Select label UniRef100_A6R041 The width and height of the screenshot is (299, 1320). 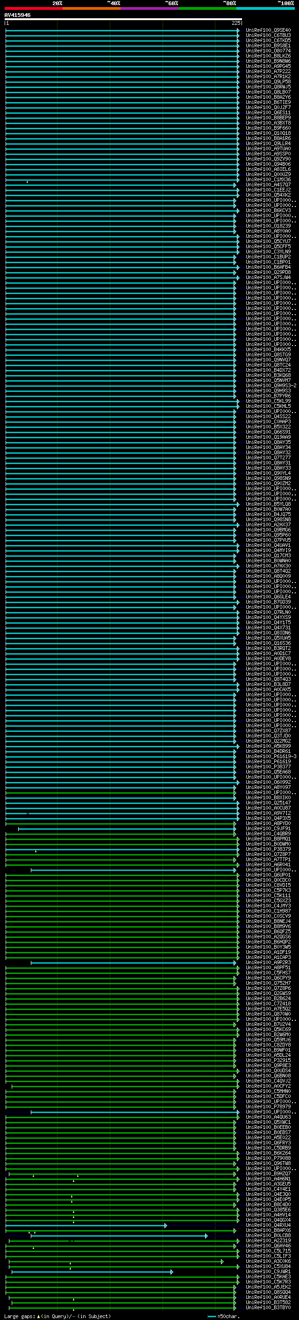tap(268, 865)
